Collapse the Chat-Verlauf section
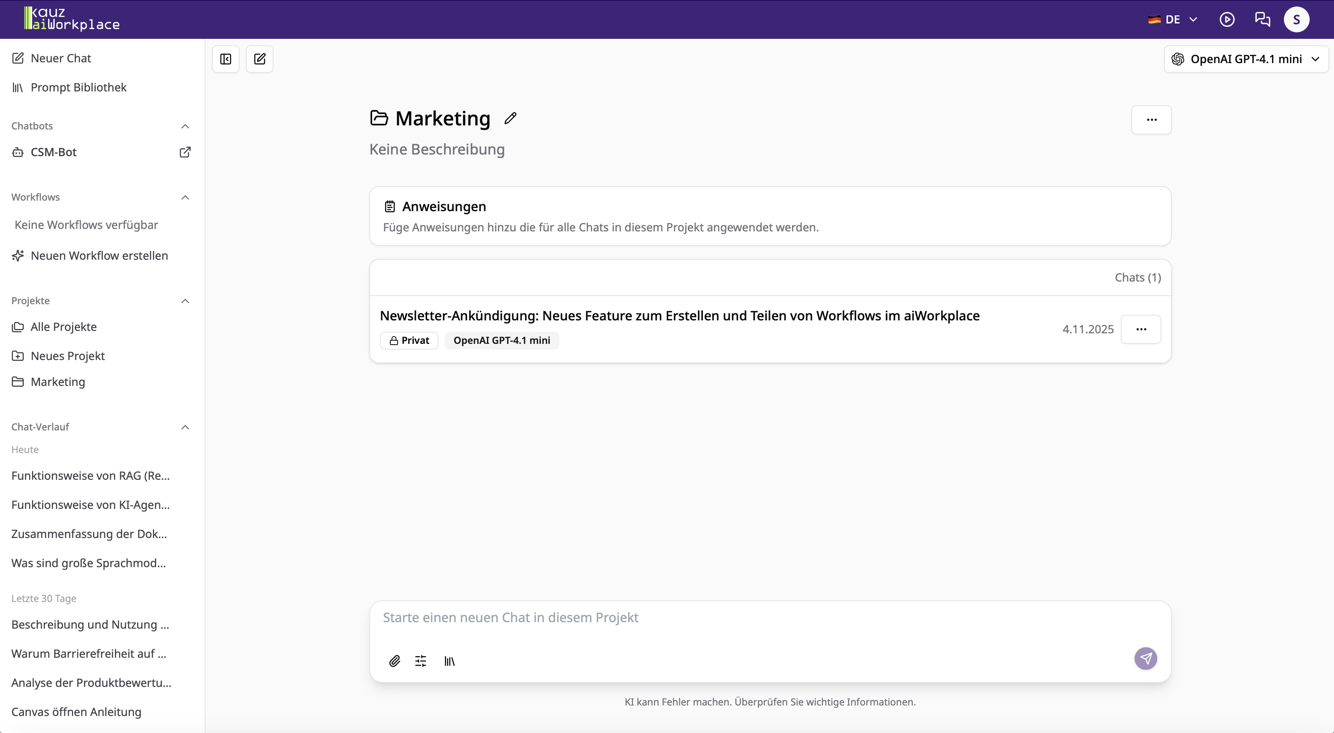 185,427
